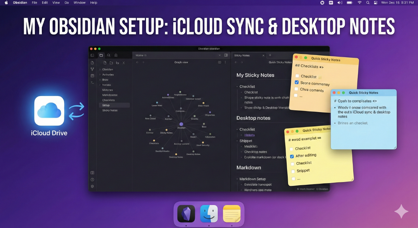
Task: Click the new note icon above the file list
Action: point(104,62)
